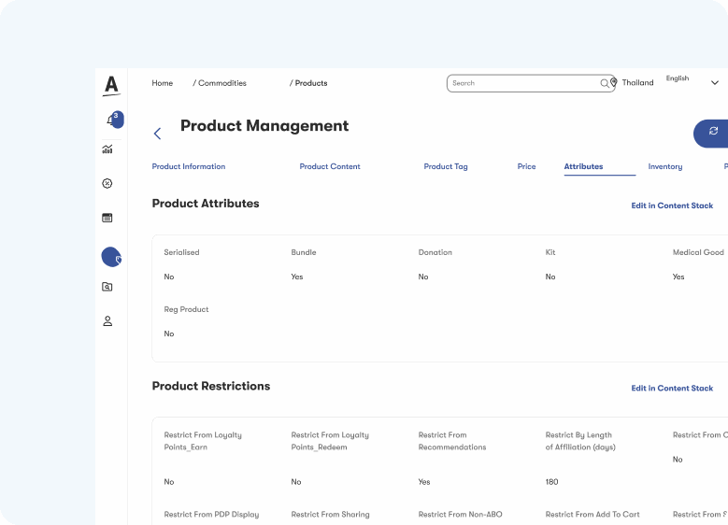Open the list card sidebar icon
This screenshot has height=525, width=728.
pos(107,218)
